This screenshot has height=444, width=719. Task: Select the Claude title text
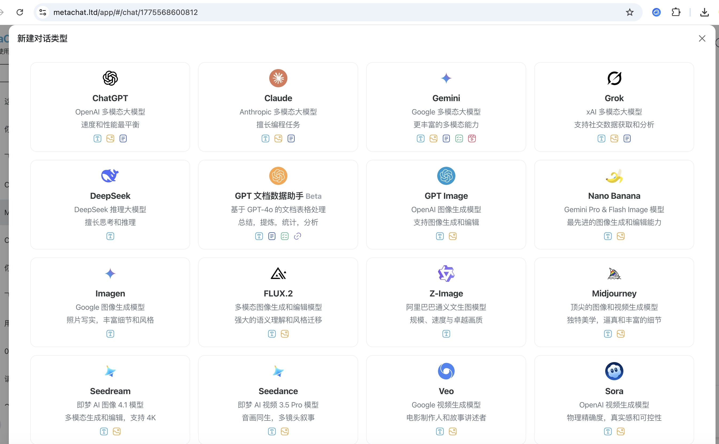pos(278,98)
